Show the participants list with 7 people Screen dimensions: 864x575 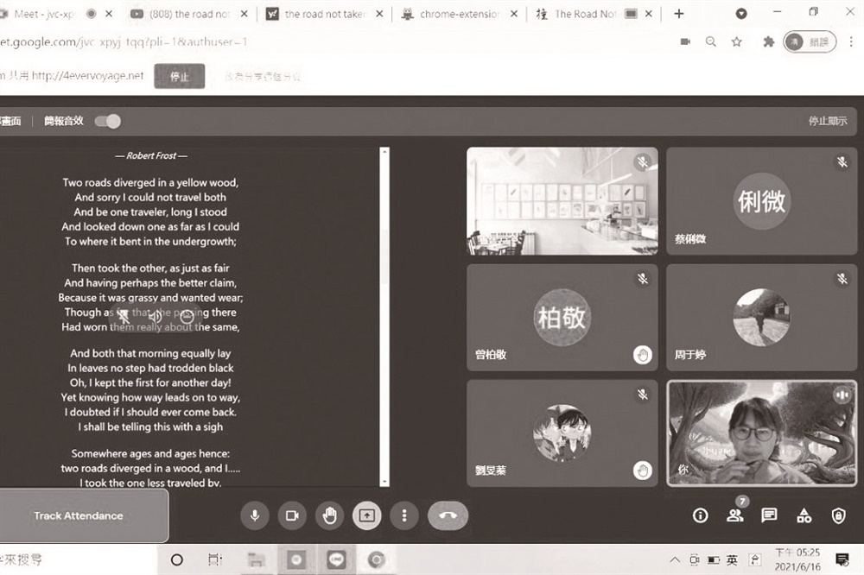point(735,515)
